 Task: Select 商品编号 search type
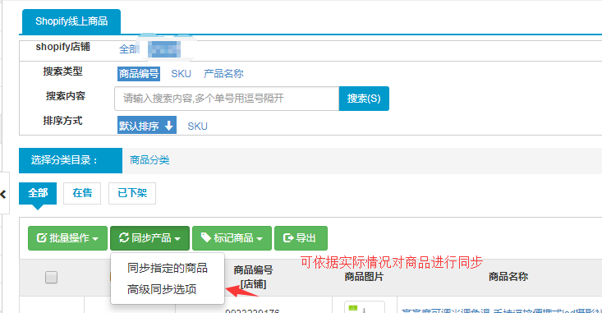click(x=139, y=74)
